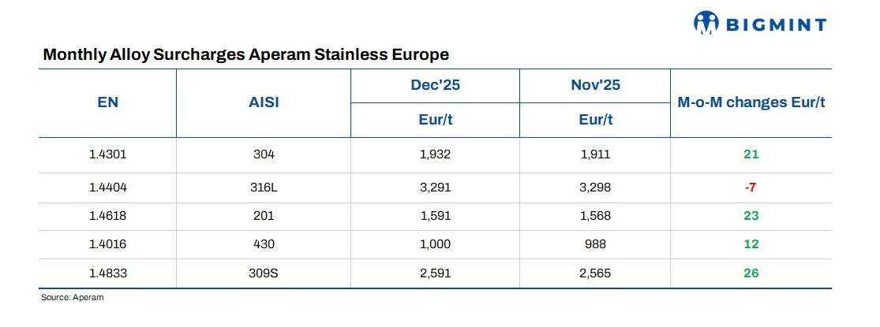The width and height of the screenshot is (880, 327).
Task: Click the 3,298 Nov'25 value
Action: click(595, 188)
